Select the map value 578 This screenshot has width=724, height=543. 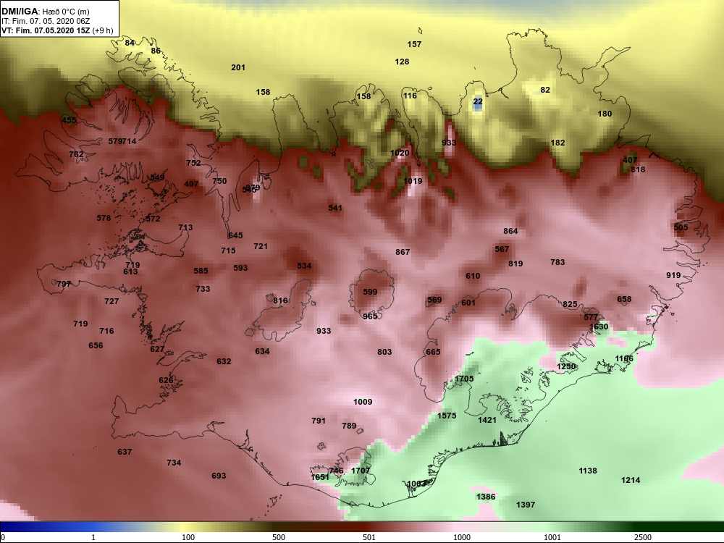pyautogui.click(x=104, y=218)
